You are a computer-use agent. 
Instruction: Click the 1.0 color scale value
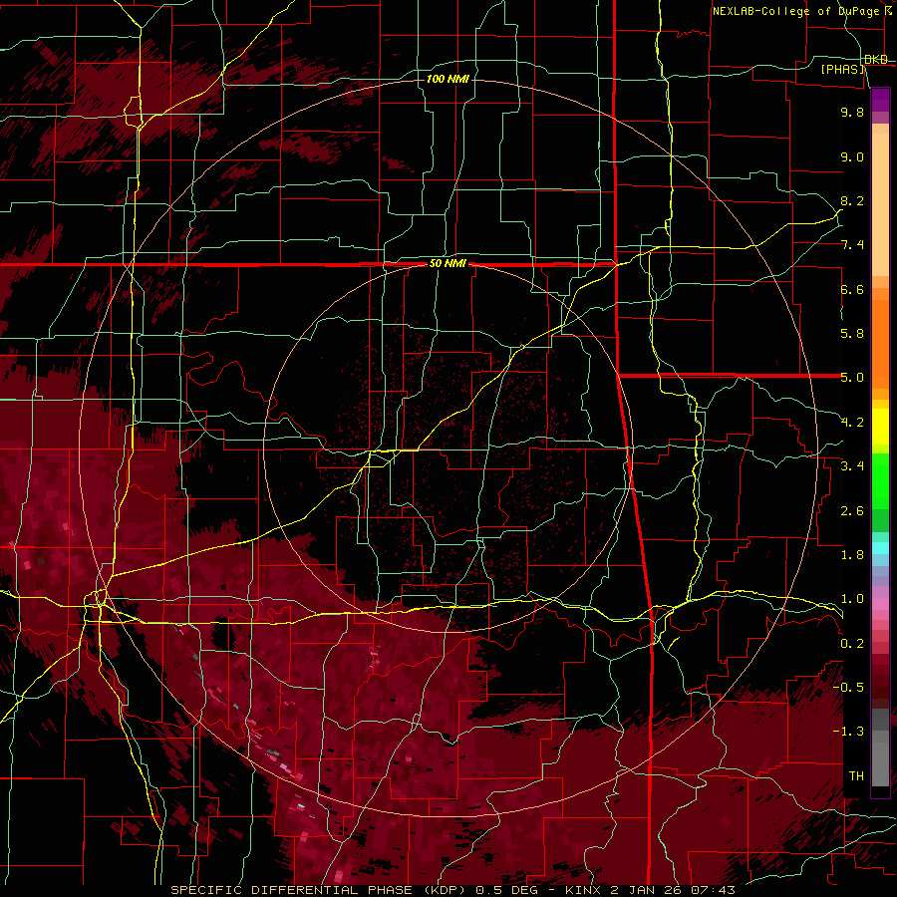(x=852, y=600)
